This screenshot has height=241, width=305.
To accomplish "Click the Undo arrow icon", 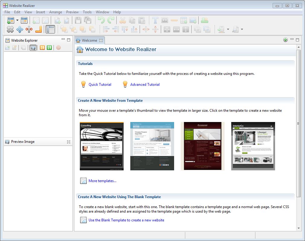I will tap(102, 20).
